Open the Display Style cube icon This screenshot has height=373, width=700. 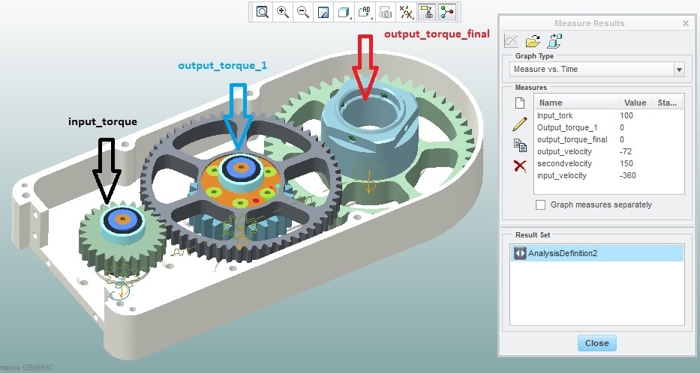click(344, 12)
